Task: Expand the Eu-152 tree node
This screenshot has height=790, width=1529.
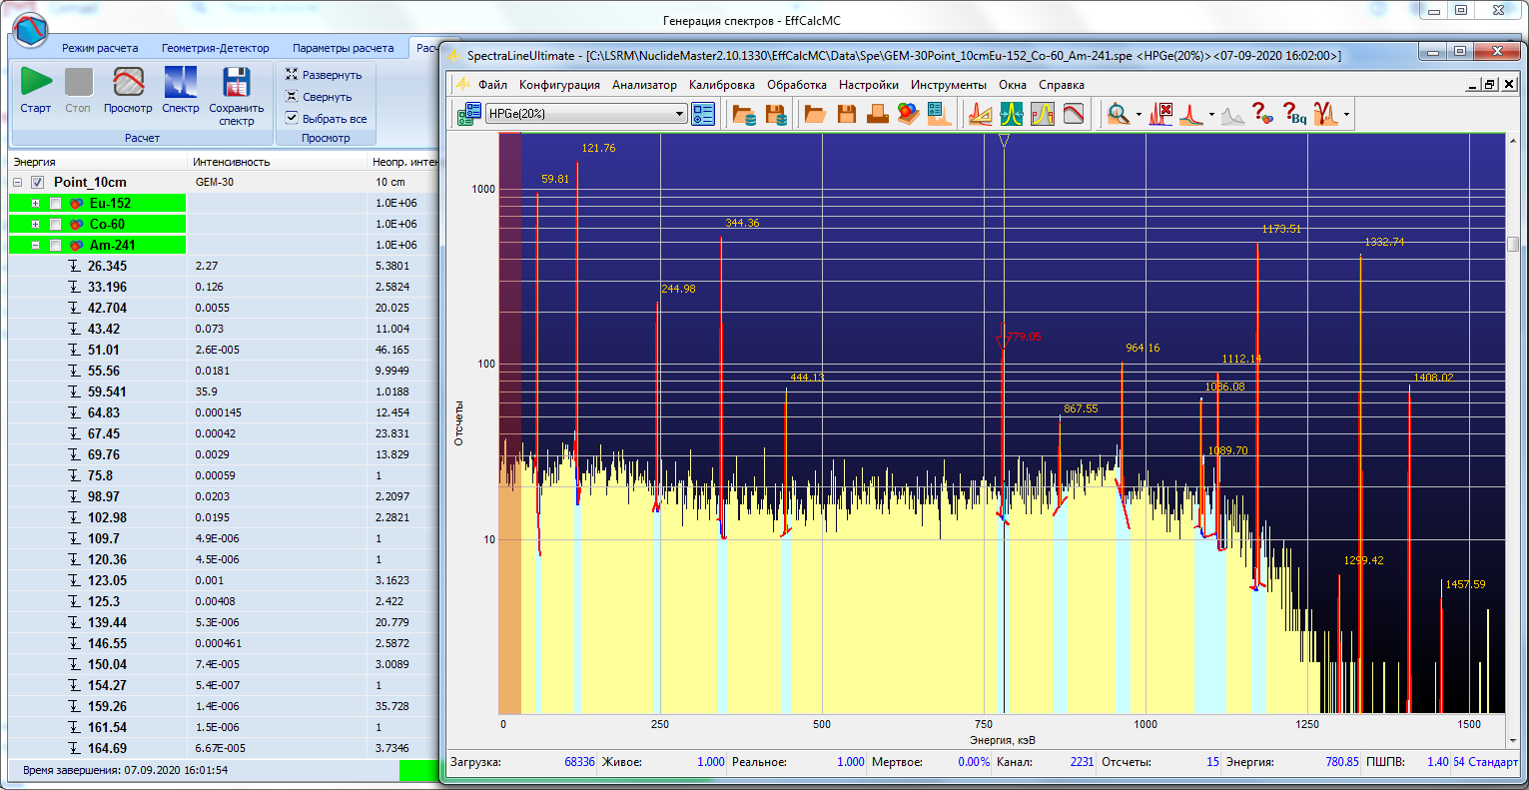Action: click(36, 204)
